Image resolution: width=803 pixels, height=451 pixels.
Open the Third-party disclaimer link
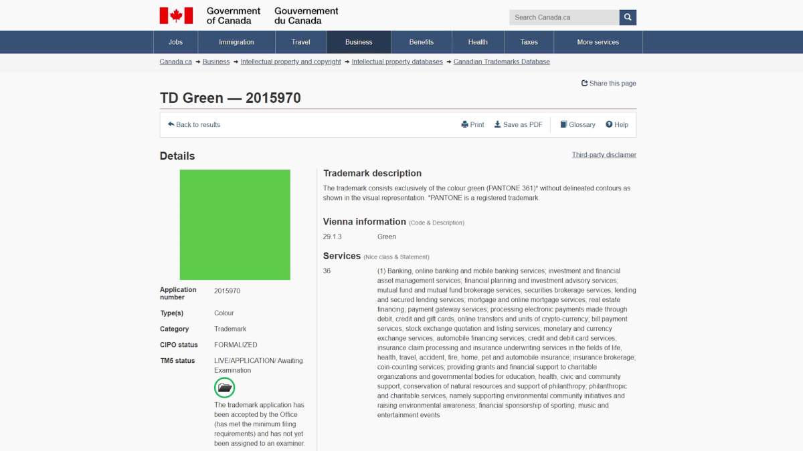[604, 154]
